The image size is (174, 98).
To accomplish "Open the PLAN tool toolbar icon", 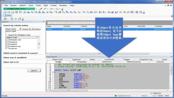I will pos(13,12).
